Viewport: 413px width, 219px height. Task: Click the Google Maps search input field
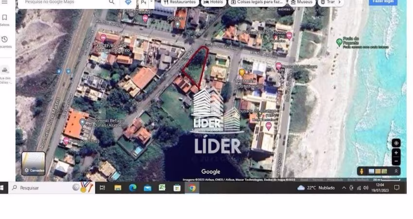pyautogui.click(x=63, y=2)
